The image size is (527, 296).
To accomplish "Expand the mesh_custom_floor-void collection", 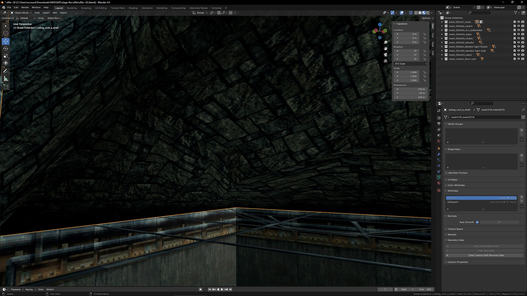I will [442, 59].
